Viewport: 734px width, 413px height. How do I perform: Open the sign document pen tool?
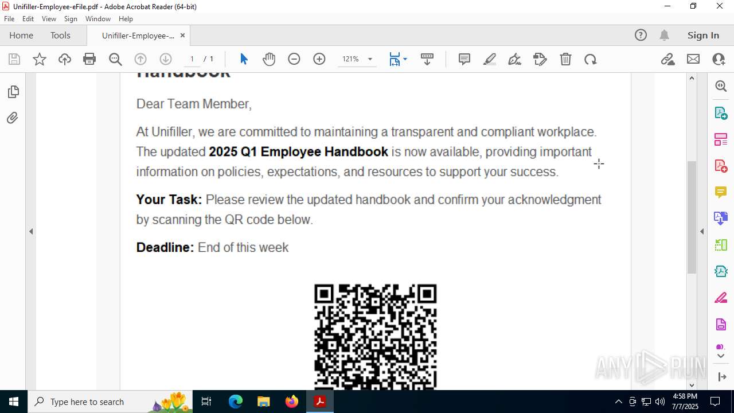[x=515, y=59]
